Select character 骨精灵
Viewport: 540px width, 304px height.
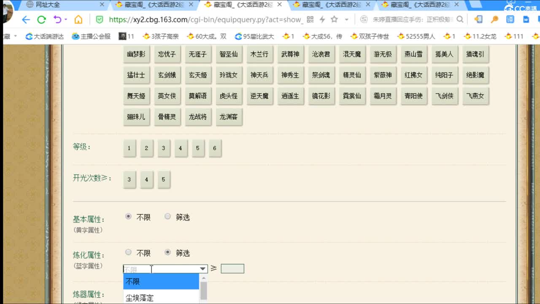pyautogui.click(x=167, y=117)
